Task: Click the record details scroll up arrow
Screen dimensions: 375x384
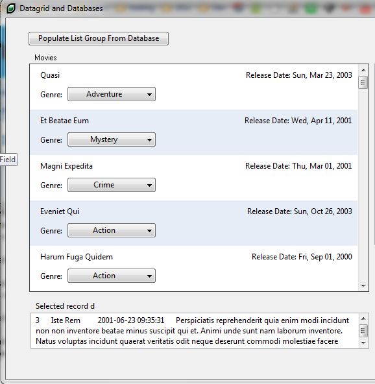Action: pos(363,318)
